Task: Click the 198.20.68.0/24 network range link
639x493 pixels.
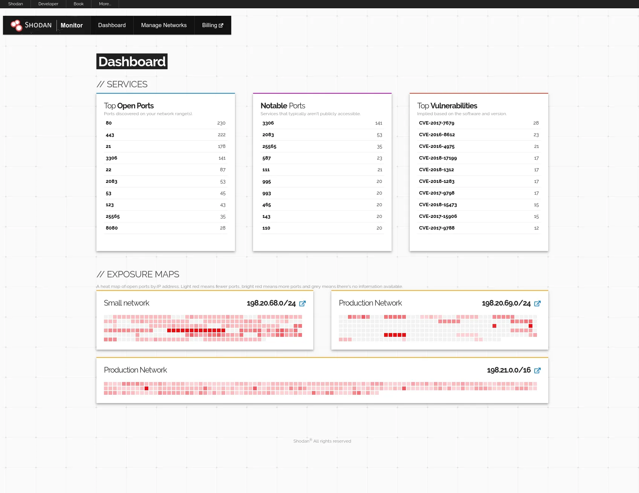Action: [x=271, y=303]
